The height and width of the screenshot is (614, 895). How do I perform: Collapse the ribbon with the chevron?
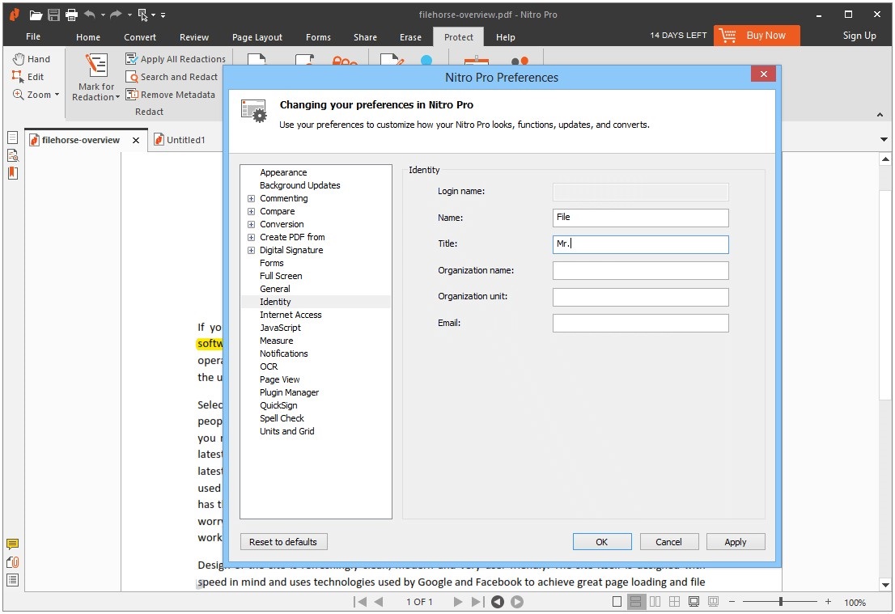880,115
